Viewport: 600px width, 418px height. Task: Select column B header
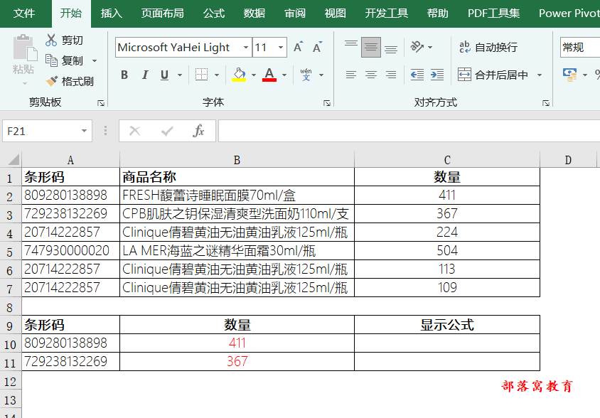[237, 160]
